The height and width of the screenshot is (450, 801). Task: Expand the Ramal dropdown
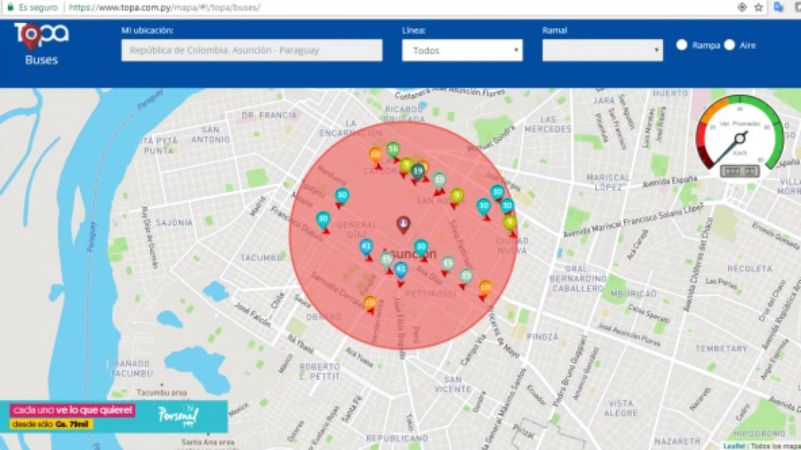coord(602,50)
